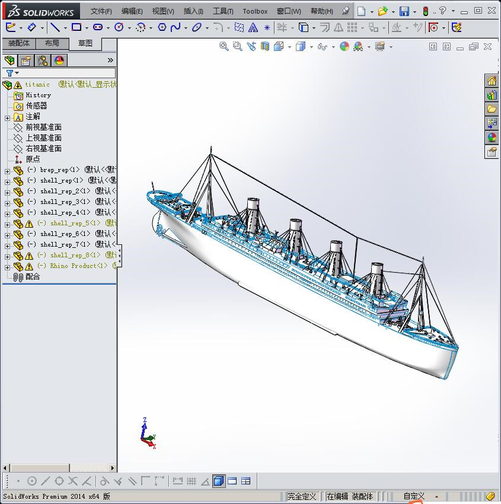Open the 编辑(E) menu

coord(132,11)
